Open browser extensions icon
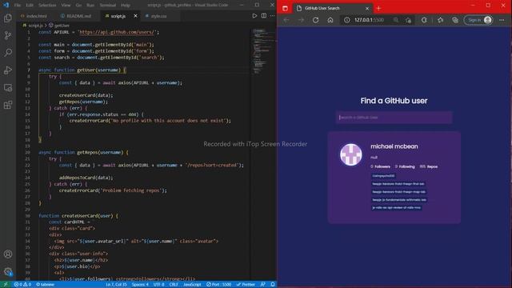The image size is (512, 288). [424, 20]
